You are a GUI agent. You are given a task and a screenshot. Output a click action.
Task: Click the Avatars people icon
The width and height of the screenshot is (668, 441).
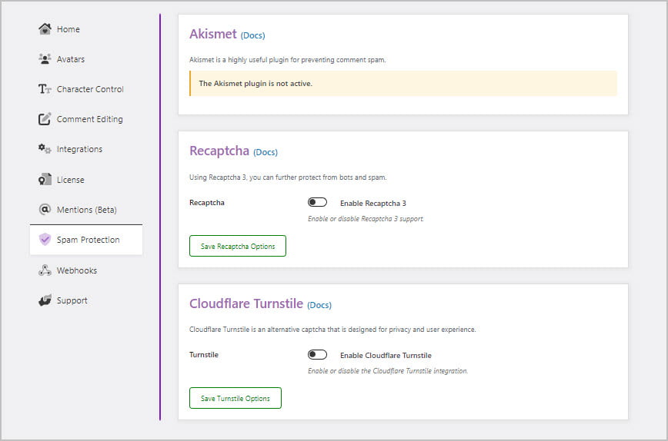[x=45, y=58]
